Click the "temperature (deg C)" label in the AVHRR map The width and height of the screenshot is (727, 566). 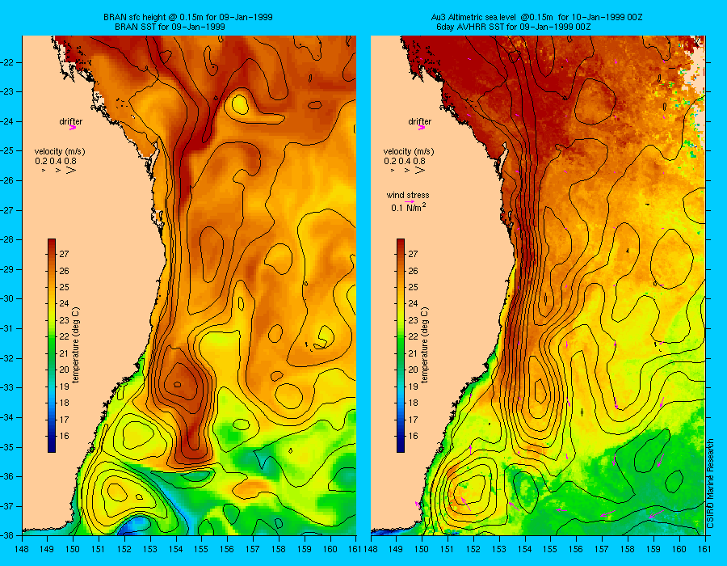point(425,345)
